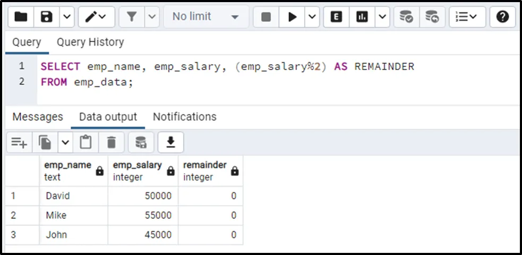Click the Commit transaction database icon
The width and height of the screenshot is (522, 255).
pyautogui.click(x=406, y=17)
